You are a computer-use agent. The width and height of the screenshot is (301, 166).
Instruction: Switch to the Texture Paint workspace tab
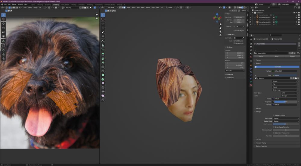[65, 5]
